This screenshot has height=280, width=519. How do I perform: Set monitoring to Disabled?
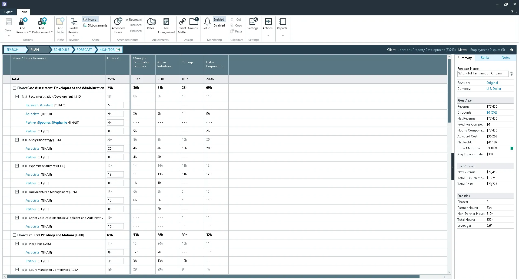click(219, 25)
